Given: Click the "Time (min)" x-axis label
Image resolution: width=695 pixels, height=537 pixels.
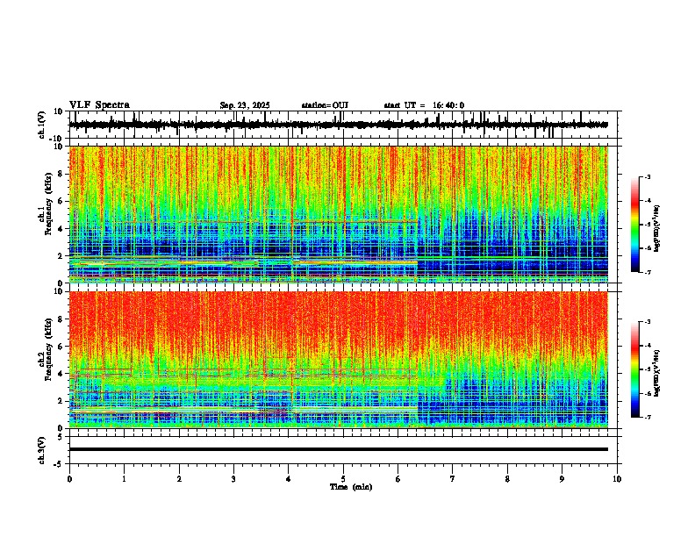Looking at the screenshot, I should coord(351,487).
